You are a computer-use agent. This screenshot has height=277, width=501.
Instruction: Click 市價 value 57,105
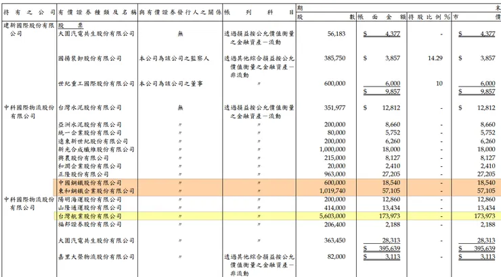pos(486,191)
